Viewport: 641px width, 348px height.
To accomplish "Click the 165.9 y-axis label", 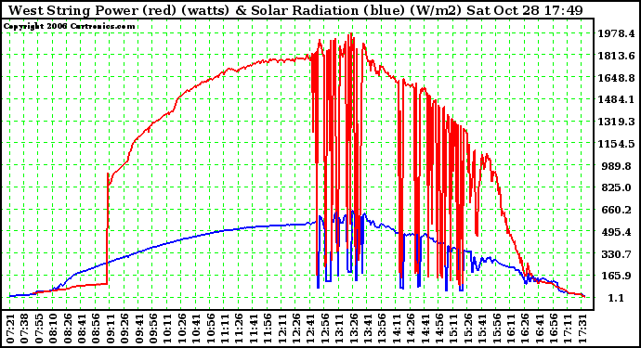I will click(616, 276).
